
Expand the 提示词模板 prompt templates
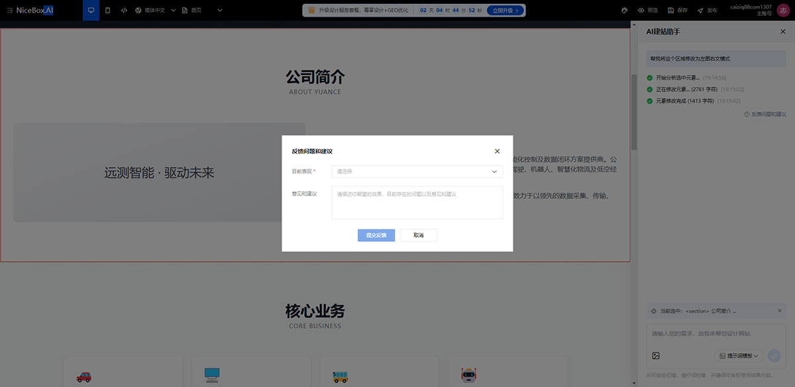739,356
